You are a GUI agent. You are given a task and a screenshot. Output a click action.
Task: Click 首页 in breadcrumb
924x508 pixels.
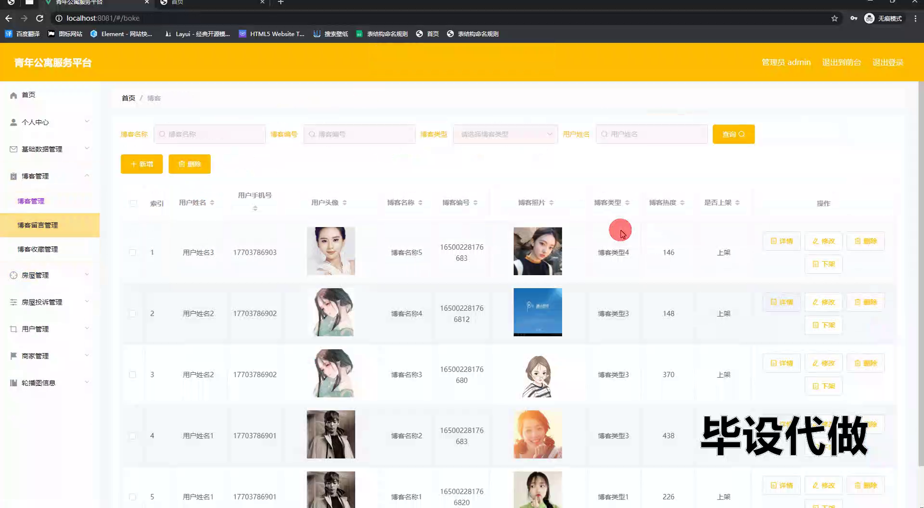click(x=128, y=98)
